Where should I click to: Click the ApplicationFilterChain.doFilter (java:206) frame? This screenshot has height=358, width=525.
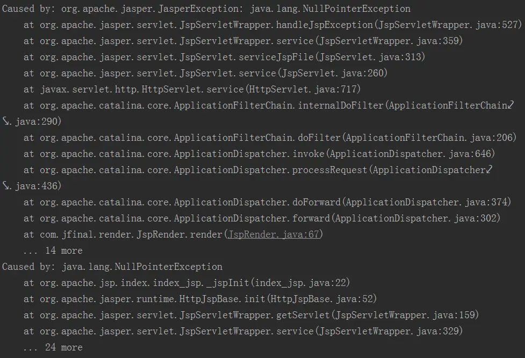pyautogui.click(x=270, y=137)
